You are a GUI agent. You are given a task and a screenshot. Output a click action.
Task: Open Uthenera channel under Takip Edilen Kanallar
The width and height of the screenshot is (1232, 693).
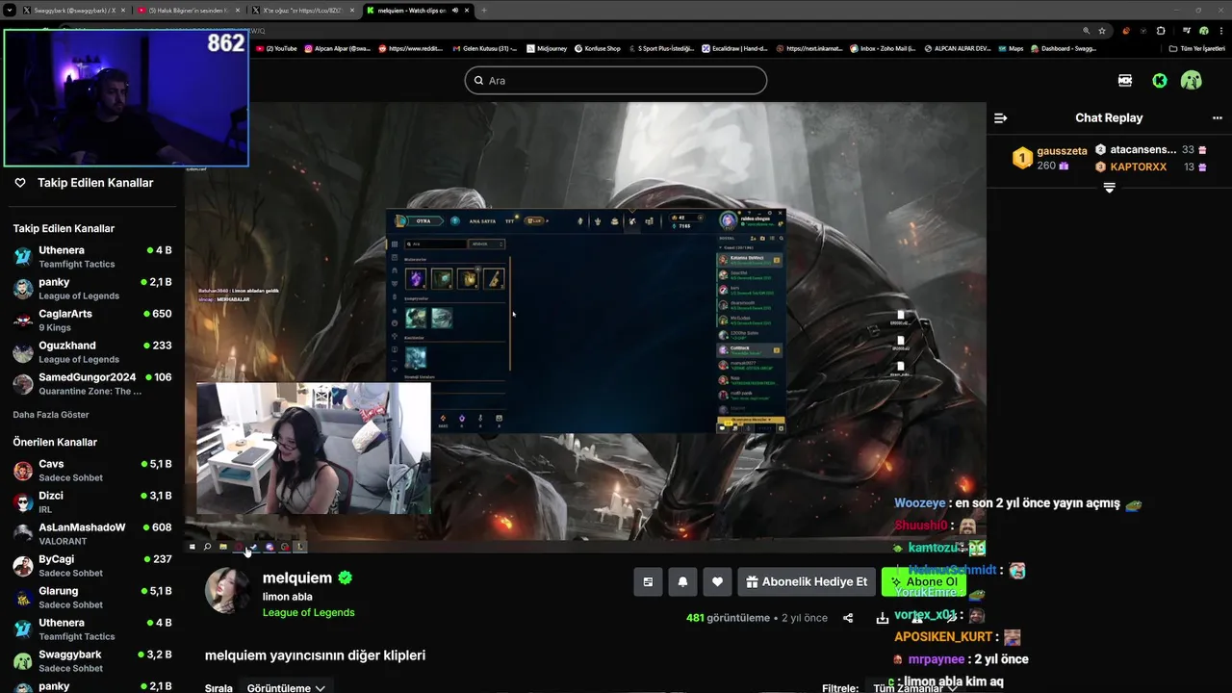[92, 256]
